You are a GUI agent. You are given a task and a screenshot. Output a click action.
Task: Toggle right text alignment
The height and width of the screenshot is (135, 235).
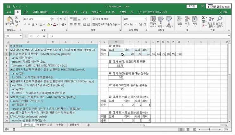79,24
